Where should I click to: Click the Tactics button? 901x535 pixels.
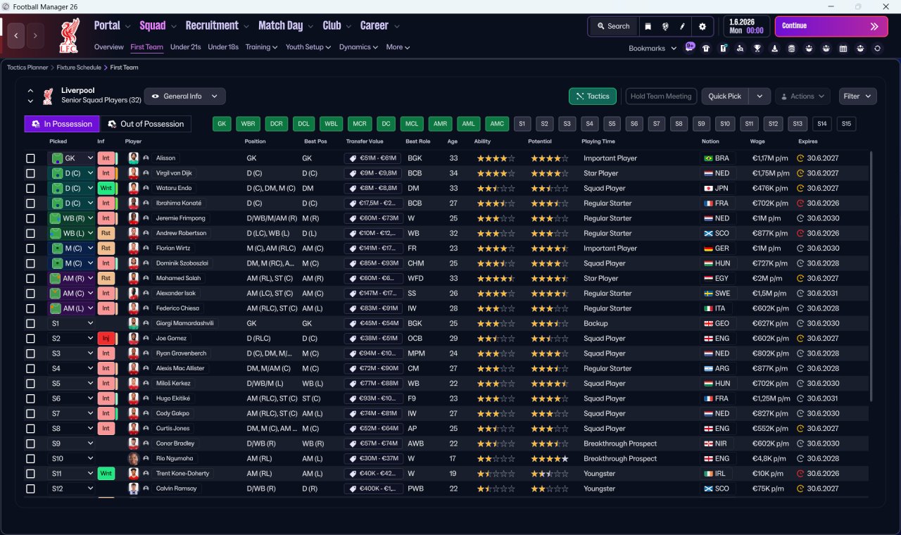pos(592,96)
